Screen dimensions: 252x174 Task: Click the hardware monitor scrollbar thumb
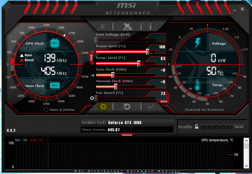click(x=246, y=146)
